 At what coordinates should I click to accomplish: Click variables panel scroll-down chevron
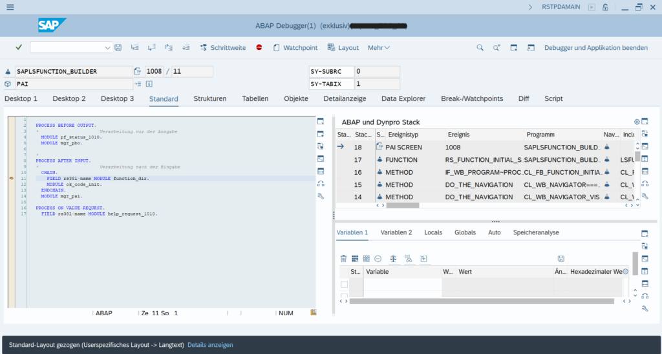click(635, 296)
